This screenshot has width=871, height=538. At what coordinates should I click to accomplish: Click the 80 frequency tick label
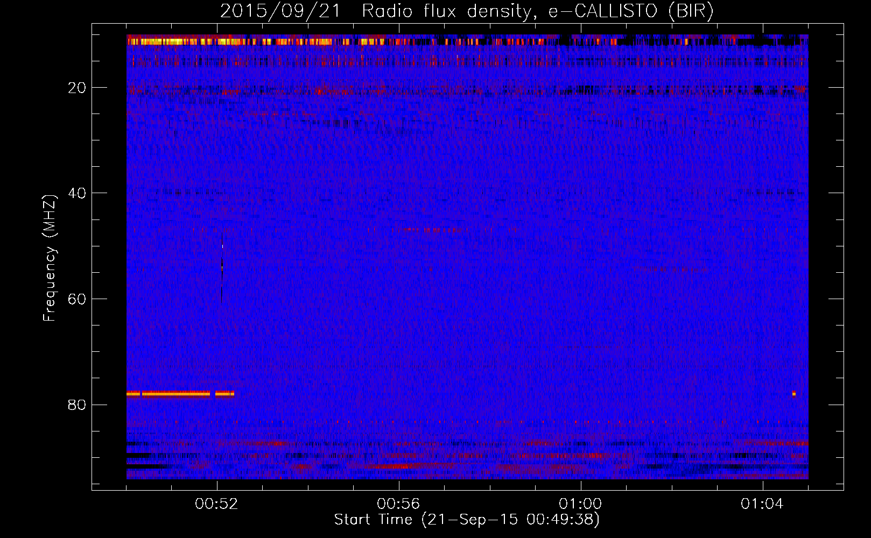[78, 405]
